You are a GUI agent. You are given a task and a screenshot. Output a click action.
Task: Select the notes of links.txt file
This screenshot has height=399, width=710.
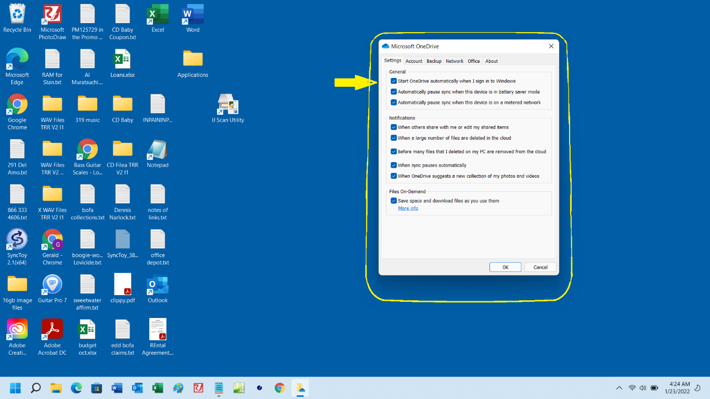point(158,203)
